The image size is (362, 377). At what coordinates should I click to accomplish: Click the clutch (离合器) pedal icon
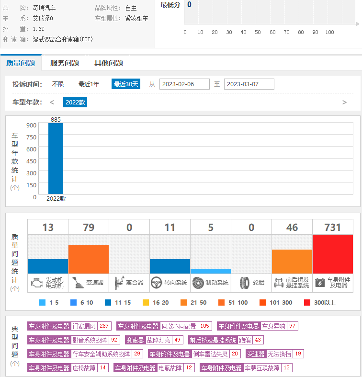coord(117,283)
